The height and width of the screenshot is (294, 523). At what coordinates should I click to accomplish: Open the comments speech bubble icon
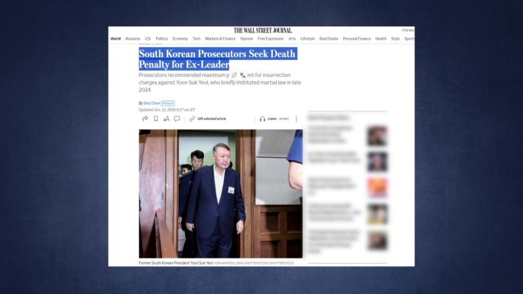click(x=177, y=119)
